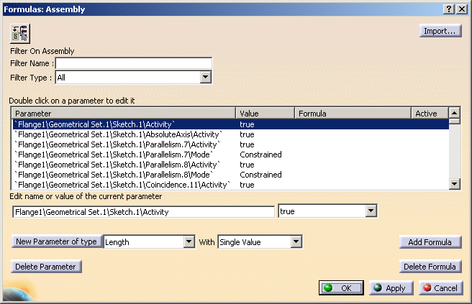Click the Add Formula button
This screenshot has height=304, width=472.
tap(430, 242)
